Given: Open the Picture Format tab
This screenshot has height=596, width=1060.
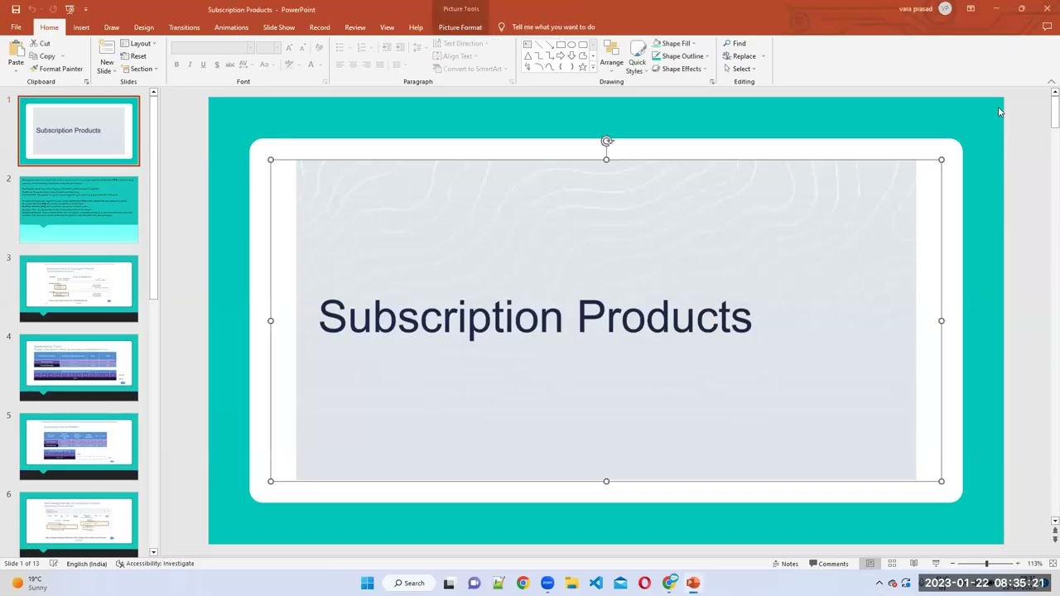Looking at the screenshot, I should 460,27.
